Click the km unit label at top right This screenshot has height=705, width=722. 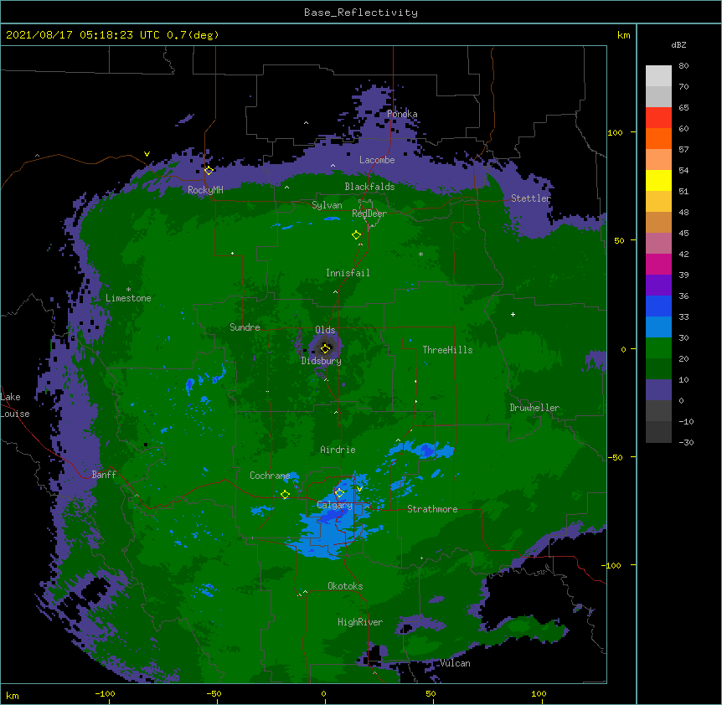coord(623,35)
